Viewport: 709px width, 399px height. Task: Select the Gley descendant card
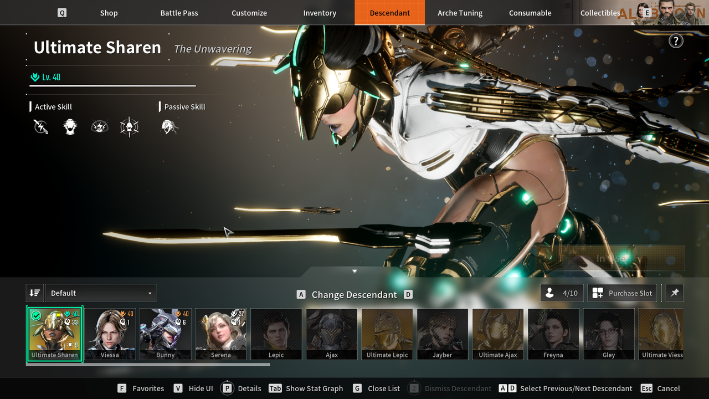tap(609, 334)
